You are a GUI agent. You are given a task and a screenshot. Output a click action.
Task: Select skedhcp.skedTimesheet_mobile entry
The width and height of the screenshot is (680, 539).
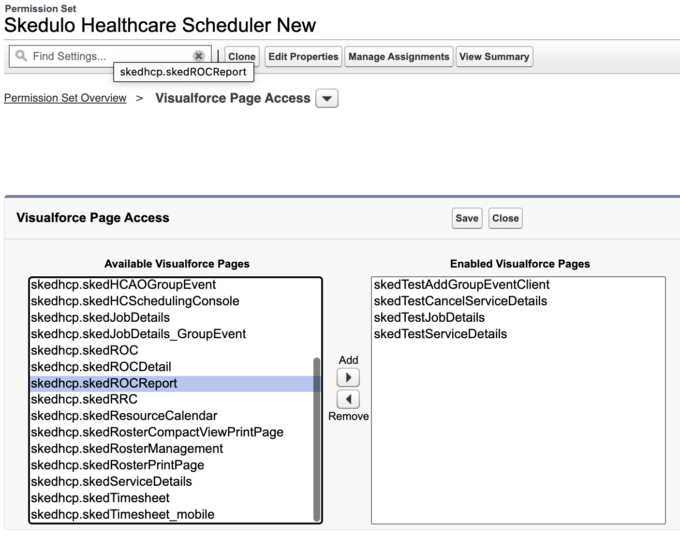[171, 514]
